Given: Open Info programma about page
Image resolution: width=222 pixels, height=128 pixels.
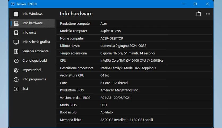Looking at the screenshot, I should click(x=33, y=79).
